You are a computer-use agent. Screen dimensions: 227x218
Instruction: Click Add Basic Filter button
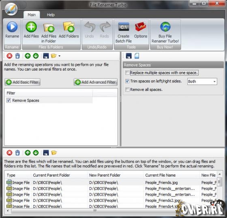[22, 82]
